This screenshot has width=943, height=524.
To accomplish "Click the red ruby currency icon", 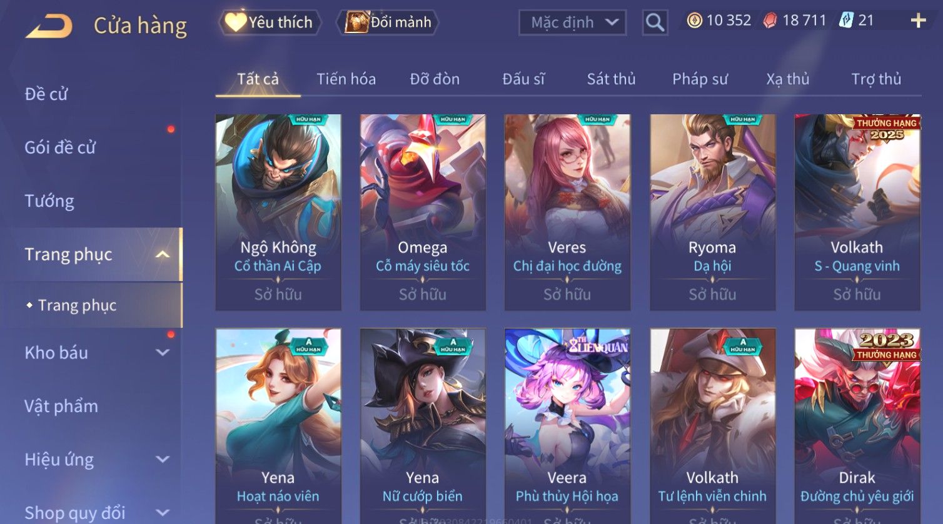I will [770, 21].
